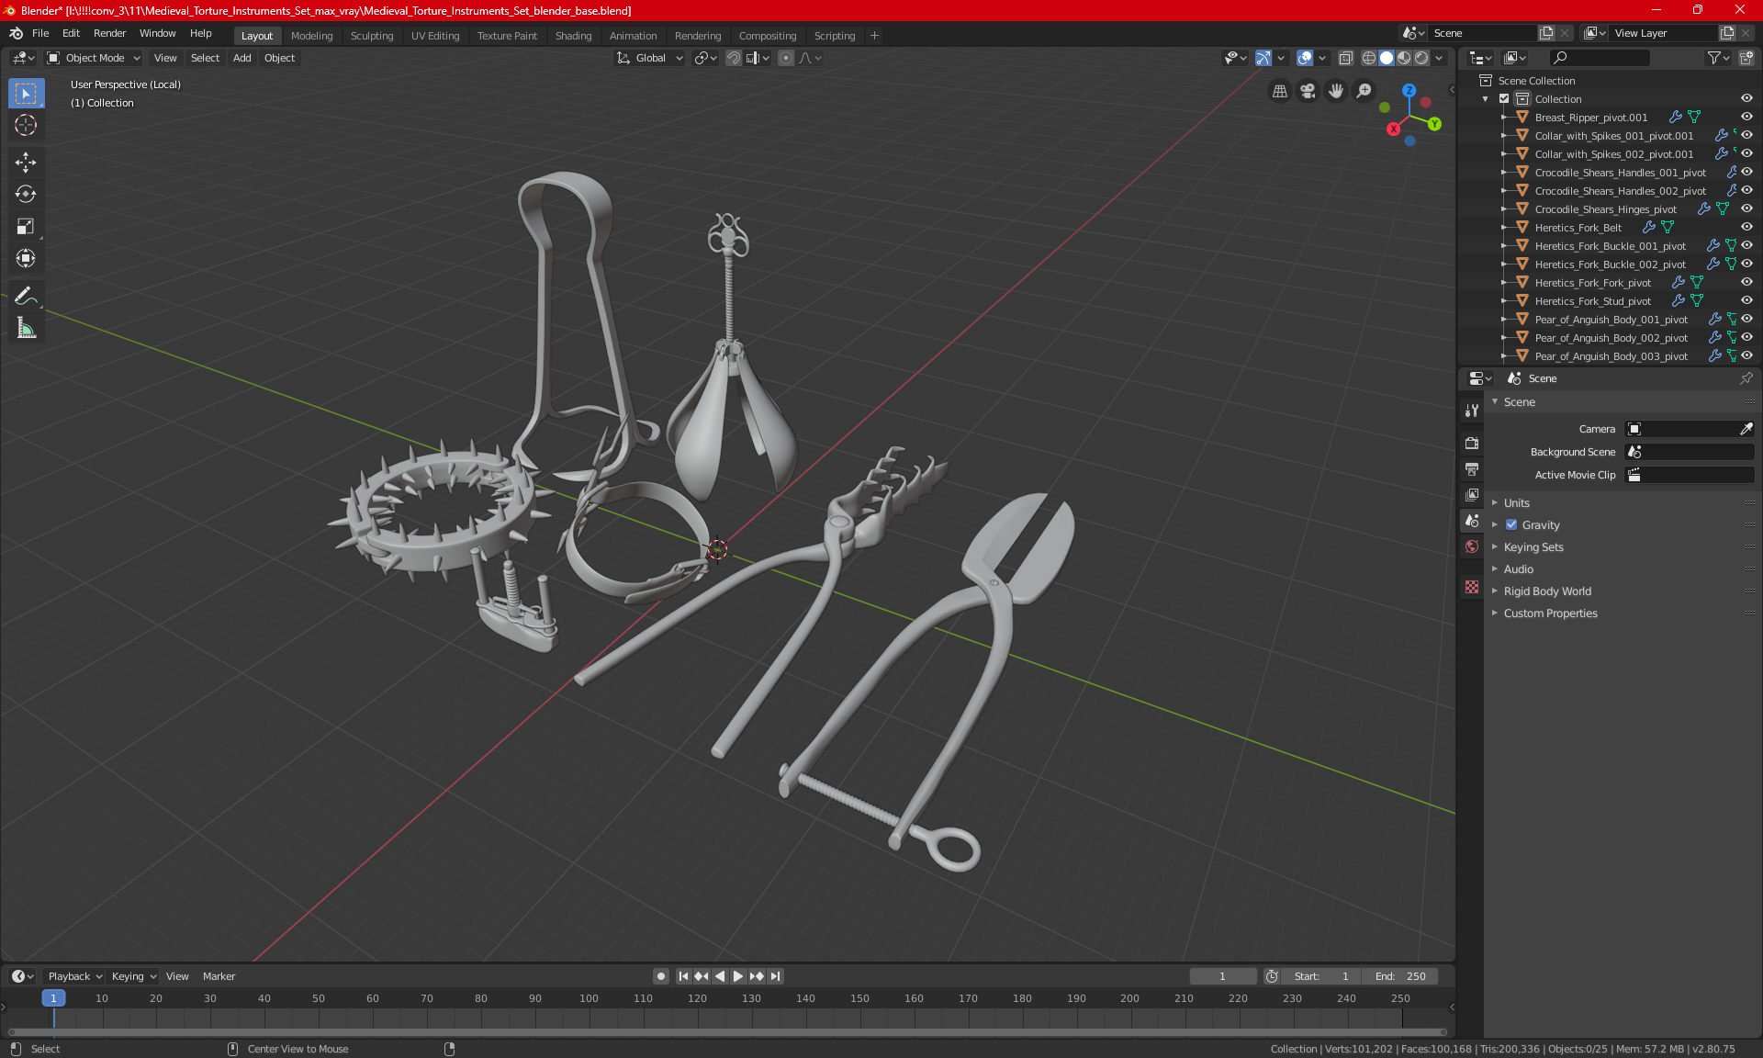The height and width of the screenshot is (1058, 1763).
Task: Switch to the Sculpting workspace tab
Action: pyautogui.click(x=371, y=36)
